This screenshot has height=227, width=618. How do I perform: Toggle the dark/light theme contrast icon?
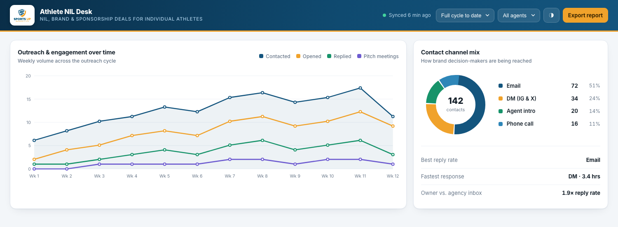tap(551, 15)
